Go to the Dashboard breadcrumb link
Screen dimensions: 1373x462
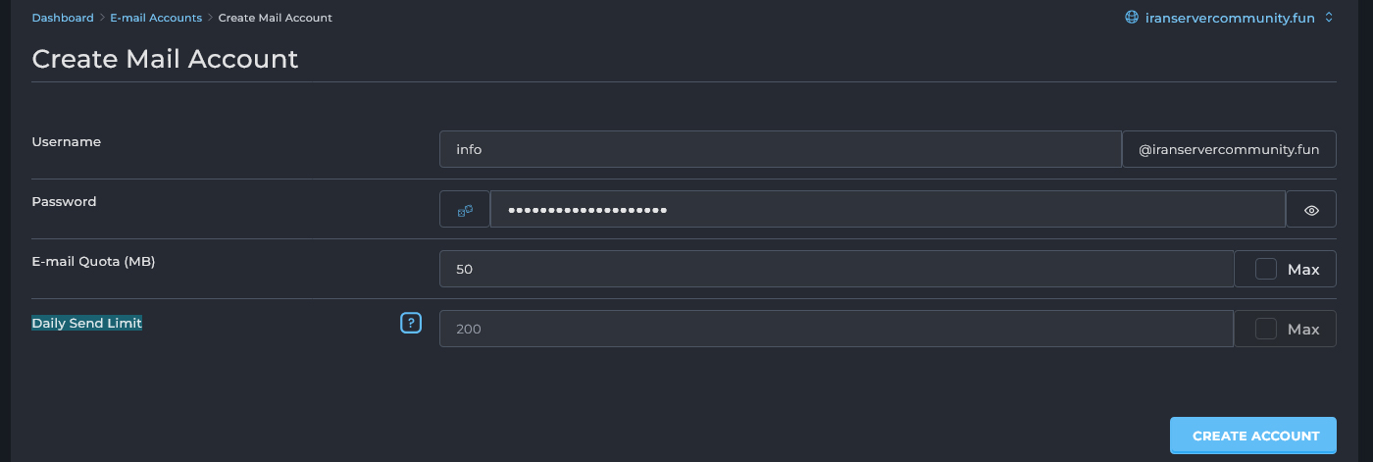(63, 18)
